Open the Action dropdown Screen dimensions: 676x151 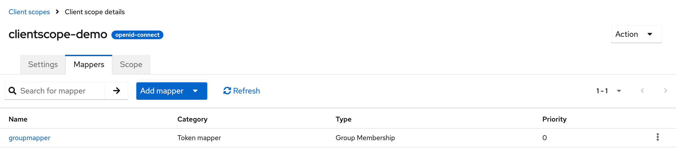tap(636, 34)
